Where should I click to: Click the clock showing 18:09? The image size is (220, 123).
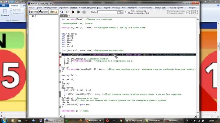(x=211, y=121)
